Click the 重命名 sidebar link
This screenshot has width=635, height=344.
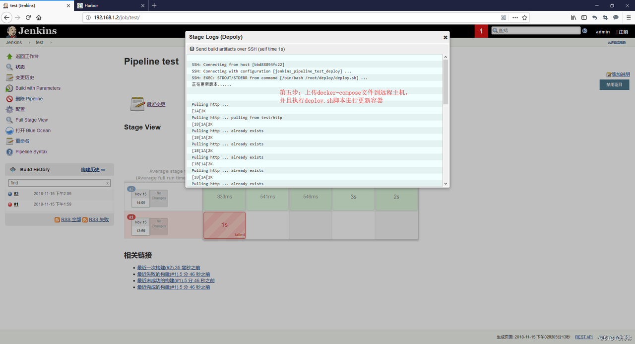coord(22,141)
